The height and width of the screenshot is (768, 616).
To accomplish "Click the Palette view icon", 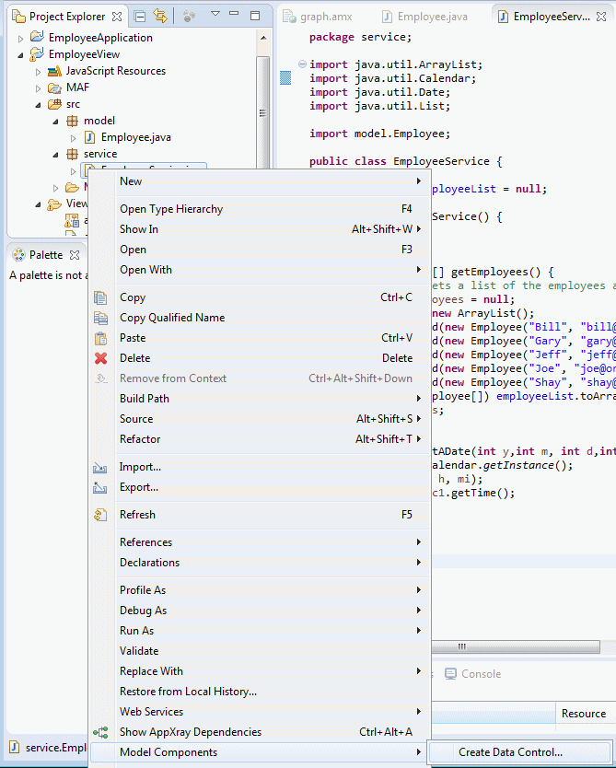I will pyautogui.click(x=18, y=255).
